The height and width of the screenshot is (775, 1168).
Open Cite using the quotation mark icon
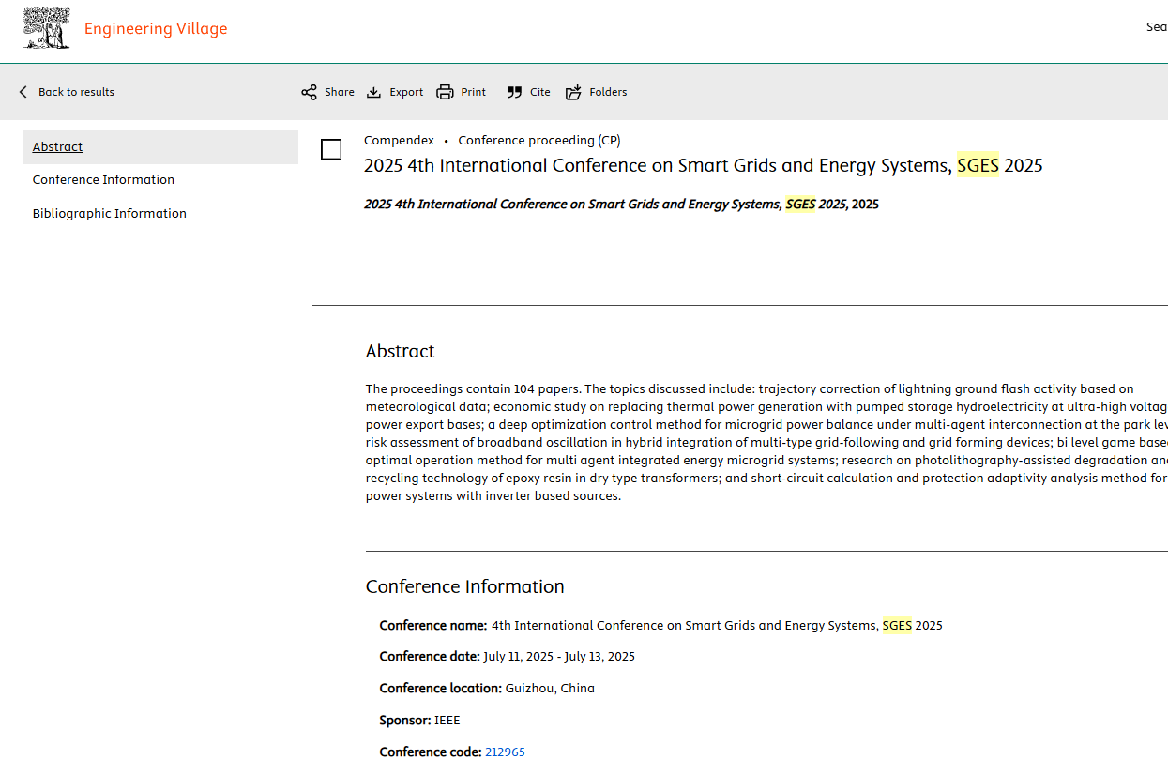click(x=514, y=92)
